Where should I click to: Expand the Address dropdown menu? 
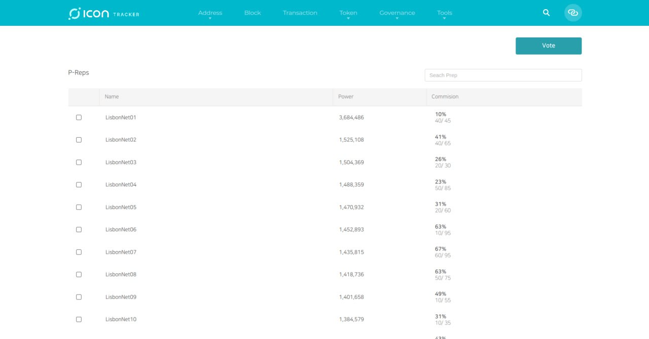tap(210, 13)
